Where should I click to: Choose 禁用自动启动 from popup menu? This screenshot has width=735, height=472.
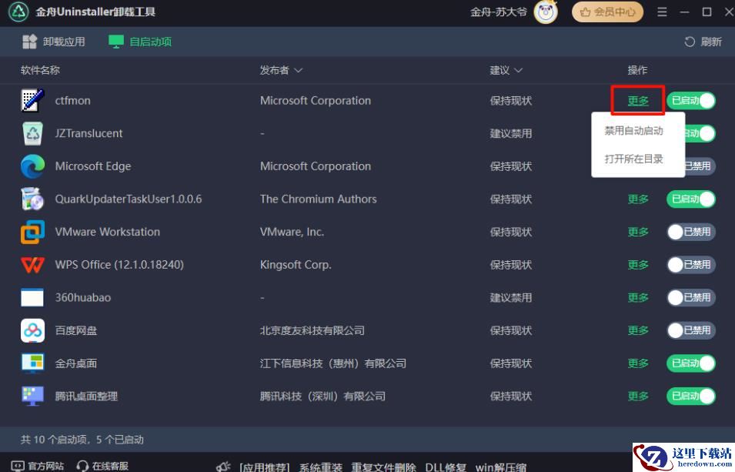(x=633, y=131)
